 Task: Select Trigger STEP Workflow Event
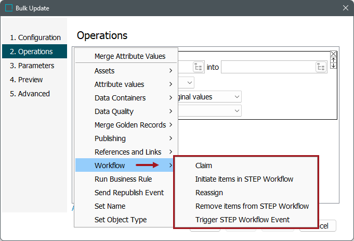[x=242, y=220]
